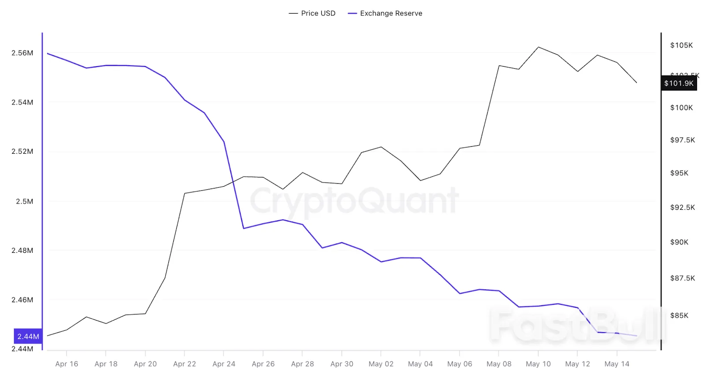Image resolution: width=705 pixels, height=374 pixels.
Task: Click the $101.9K current price tag
Action: click(679, 83)
